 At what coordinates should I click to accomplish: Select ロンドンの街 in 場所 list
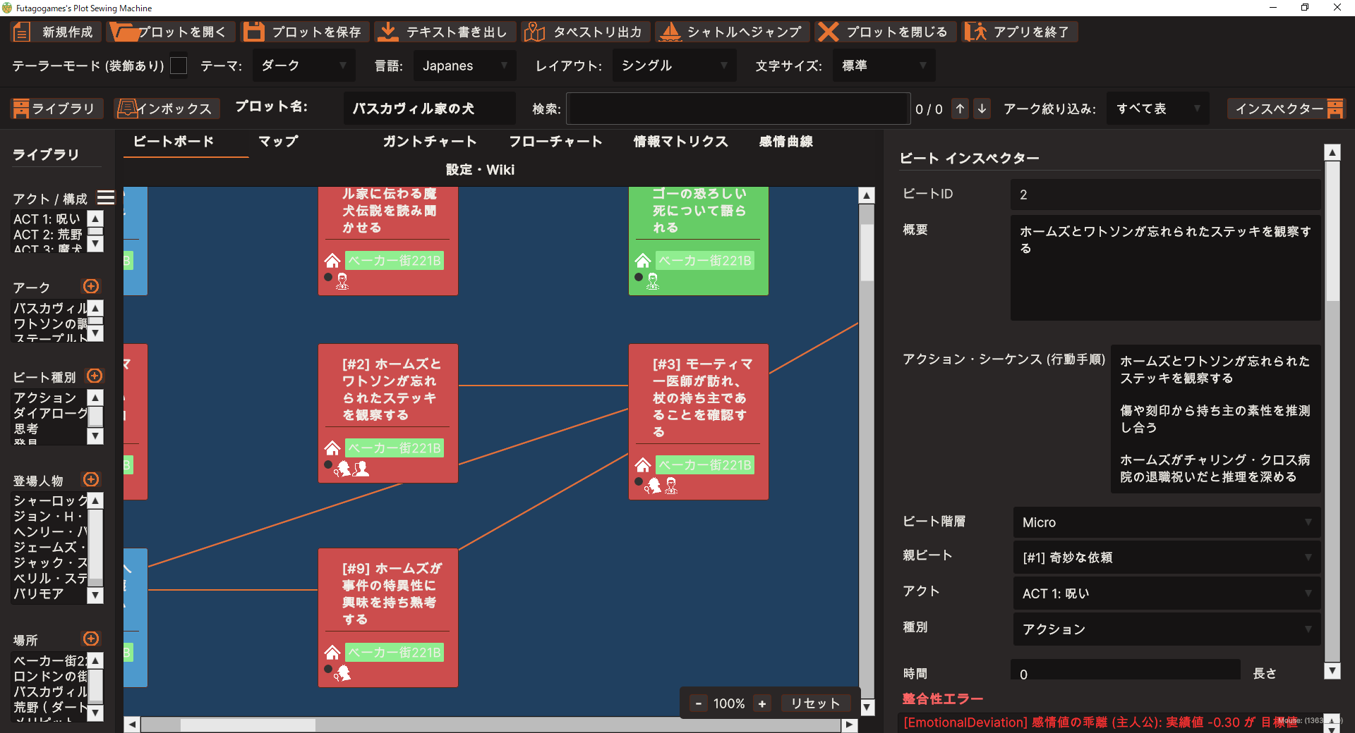pyautogui.click(x=51, y=676)
